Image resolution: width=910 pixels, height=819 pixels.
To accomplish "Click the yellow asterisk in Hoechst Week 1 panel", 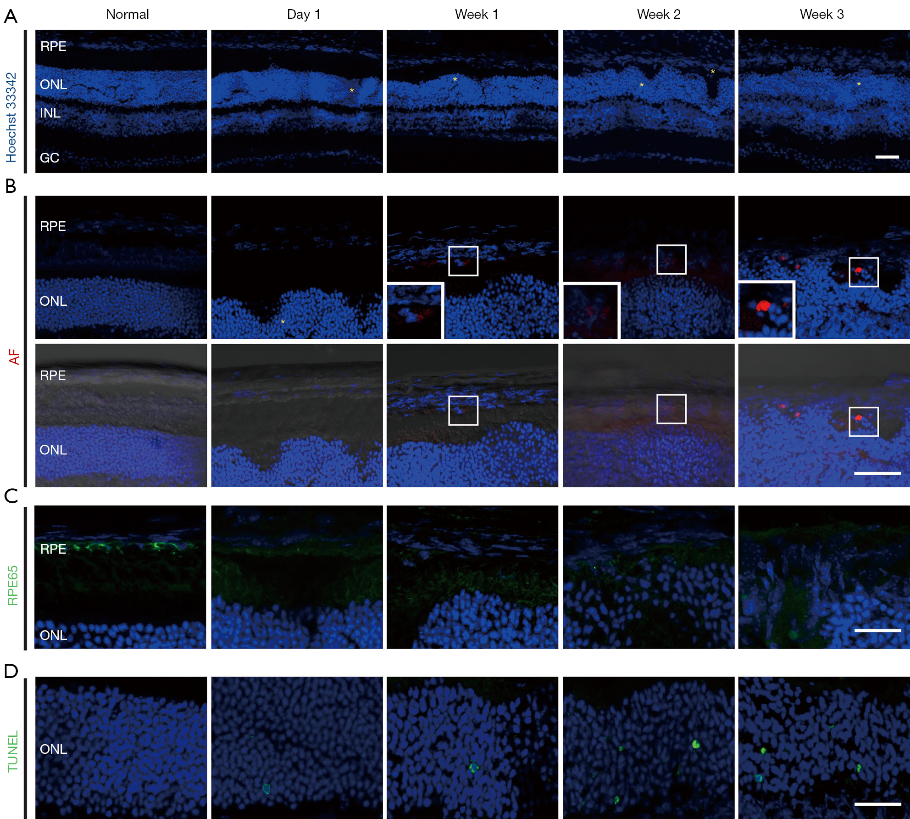I will coord(455,79).
